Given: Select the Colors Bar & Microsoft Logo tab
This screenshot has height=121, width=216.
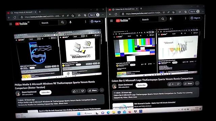Looking at the screenshot, I should (x=124, y=9).
